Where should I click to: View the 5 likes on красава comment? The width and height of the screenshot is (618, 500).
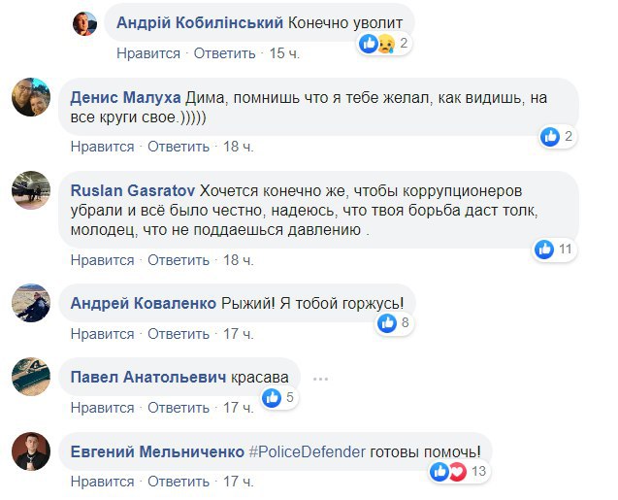tap(279, 396)
